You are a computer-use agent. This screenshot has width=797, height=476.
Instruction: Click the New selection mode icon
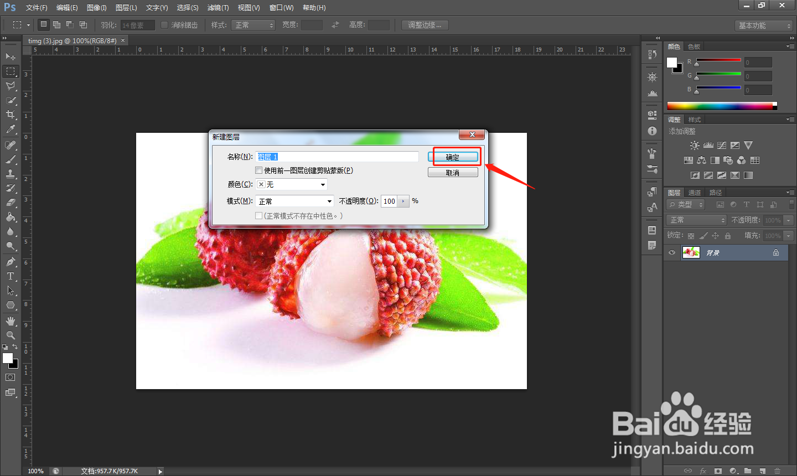pos(44,24)
